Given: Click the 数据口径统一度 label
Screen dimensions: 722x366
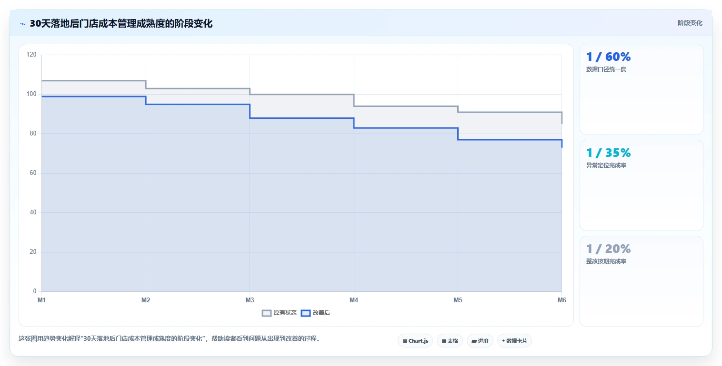Looking at the screenshot, I should click(x=606, y=69).
